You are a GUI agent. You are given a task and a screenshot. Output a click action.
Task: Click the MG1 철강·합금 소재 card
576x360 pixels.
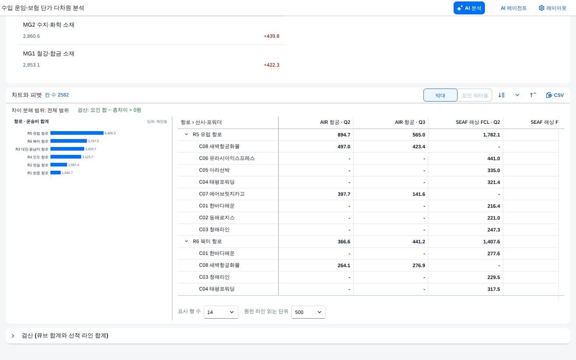click(151, 59)
